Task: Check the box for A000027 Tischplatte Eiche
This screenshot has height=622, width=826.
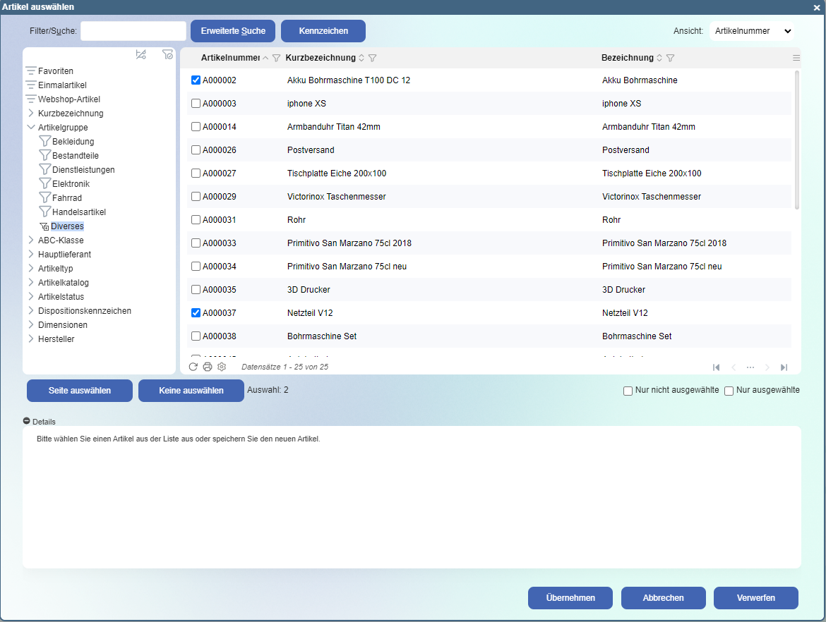Action: coord(196,173)
